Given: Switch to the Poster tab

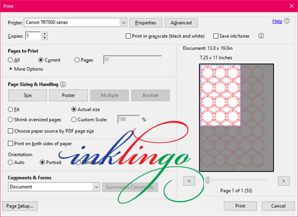Looking at the screenshot, I should tap(69, 96).
